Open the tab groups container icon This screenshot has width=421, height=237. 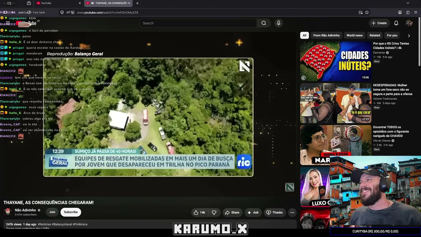29,3
